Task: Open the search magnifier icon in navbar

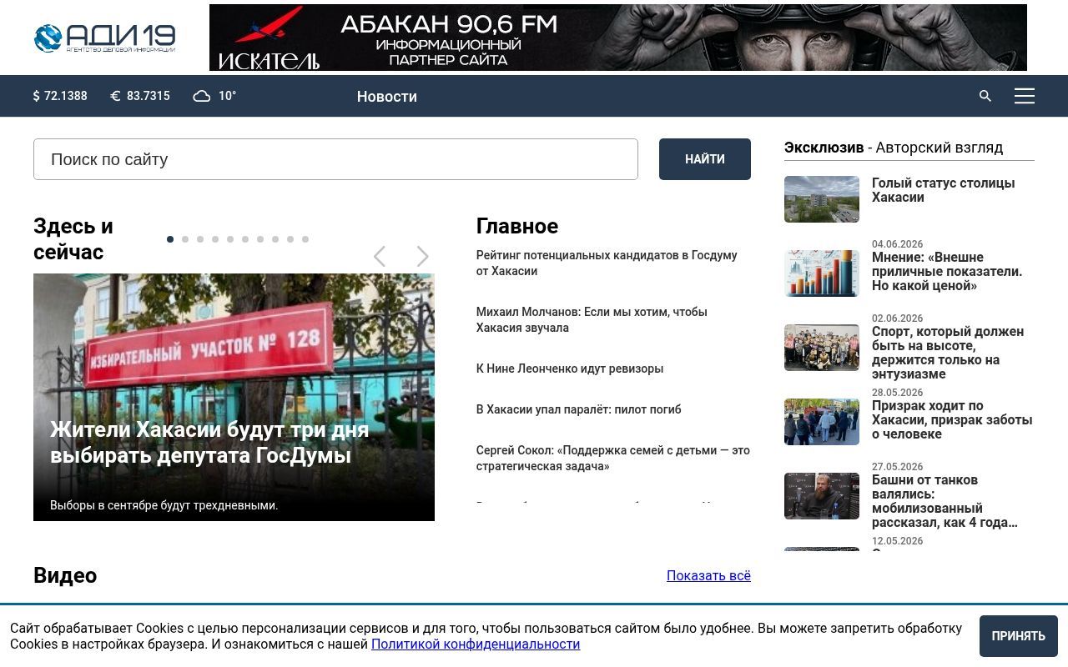Action: [985, 96]
